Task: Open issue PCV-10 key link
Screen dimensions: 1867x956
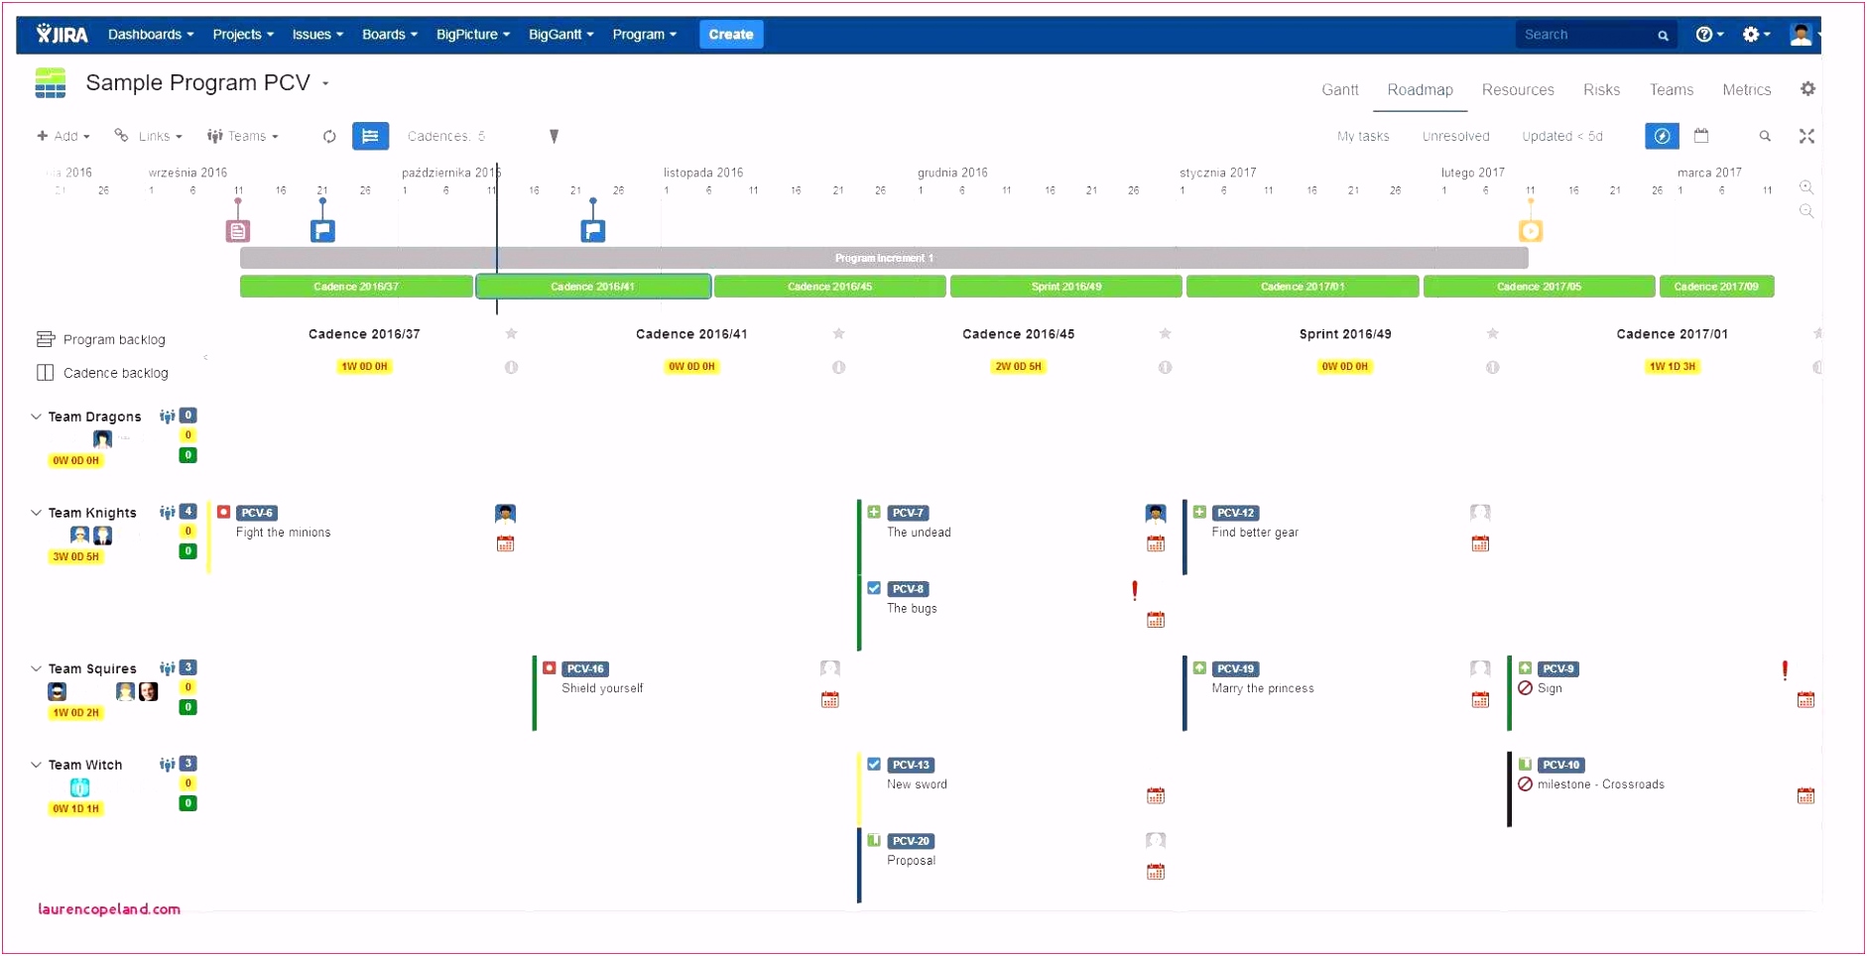Action: (1561, 765)
